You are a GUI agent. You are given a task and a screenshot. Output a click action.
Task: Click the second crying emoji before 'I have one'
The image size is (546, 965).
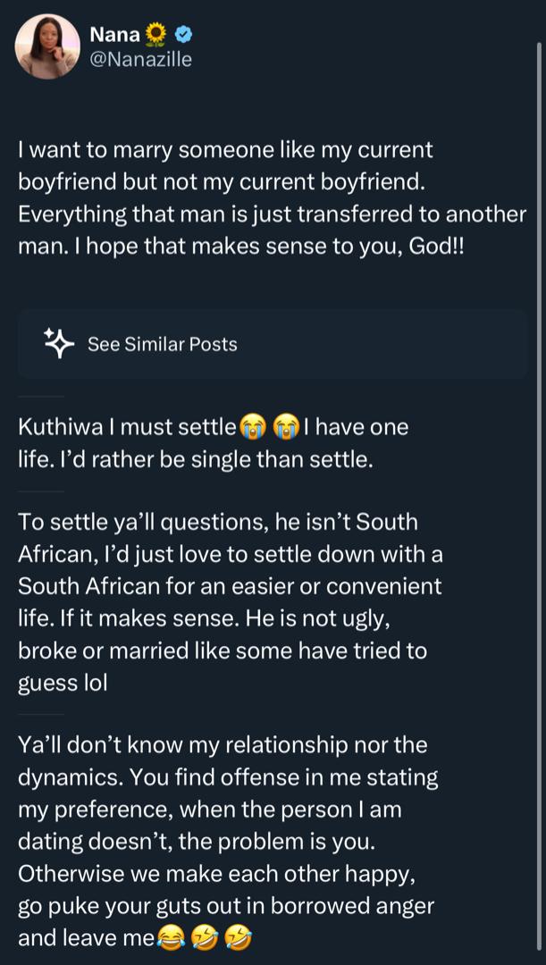pyautogui.click(x=286, y=427)
